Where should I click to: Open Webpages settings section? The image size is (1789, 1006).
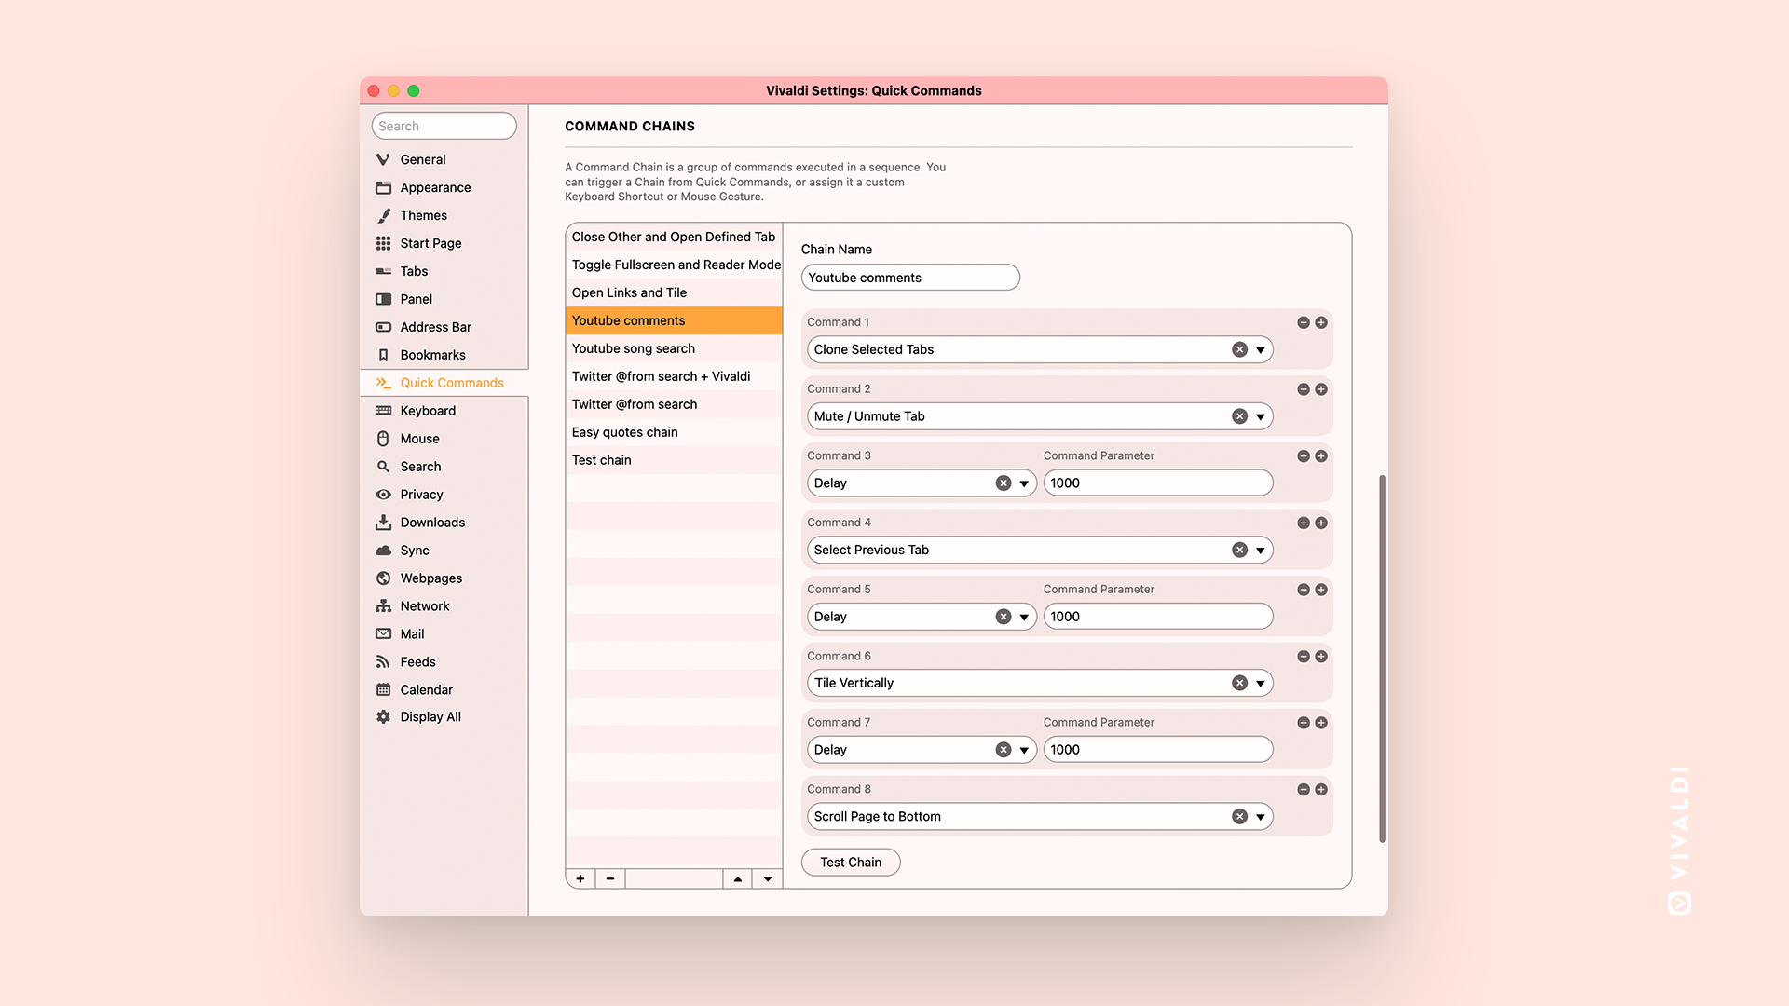tap(444, 578)
